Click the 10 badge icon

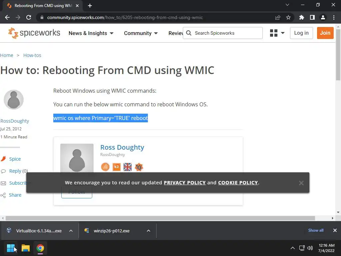(139, 167)
